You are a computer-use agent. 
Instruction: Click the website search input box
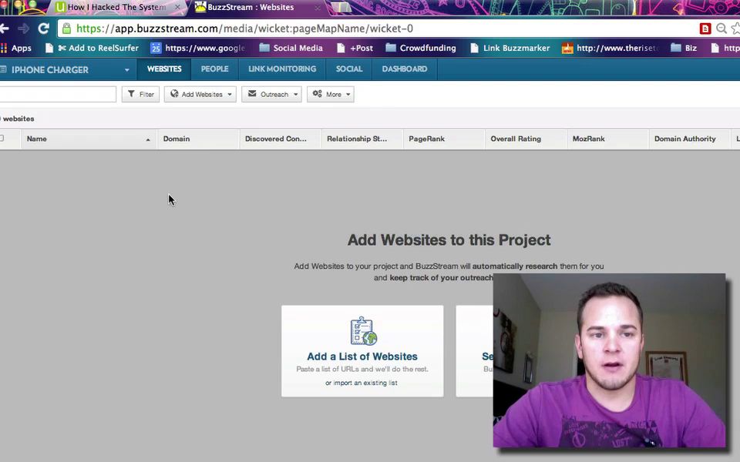click(x=58, y=94)
